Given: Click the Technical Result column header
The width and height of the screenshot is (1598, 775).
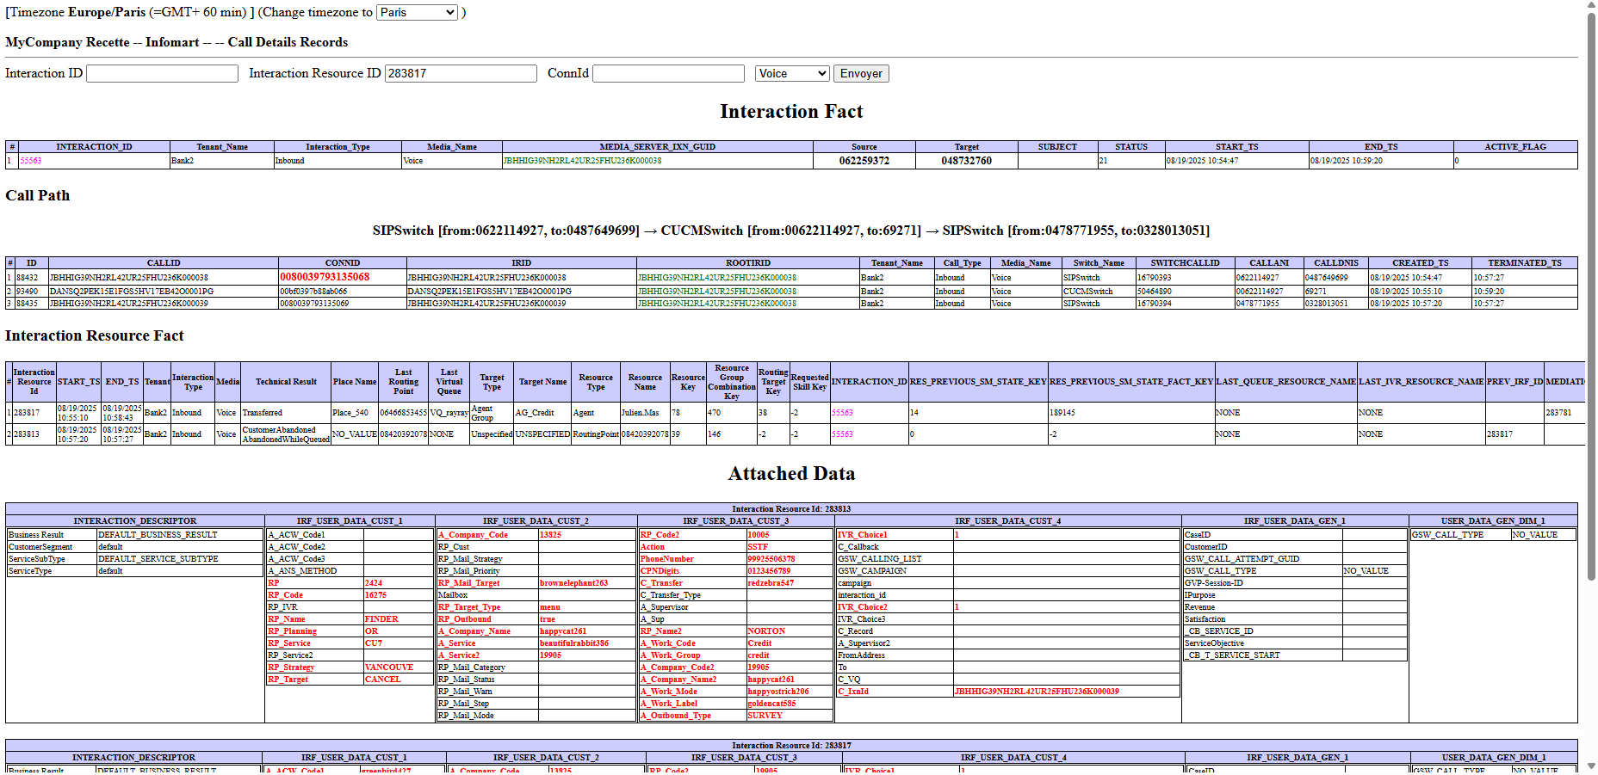Looking at the screenshot, I should (286, 382).
